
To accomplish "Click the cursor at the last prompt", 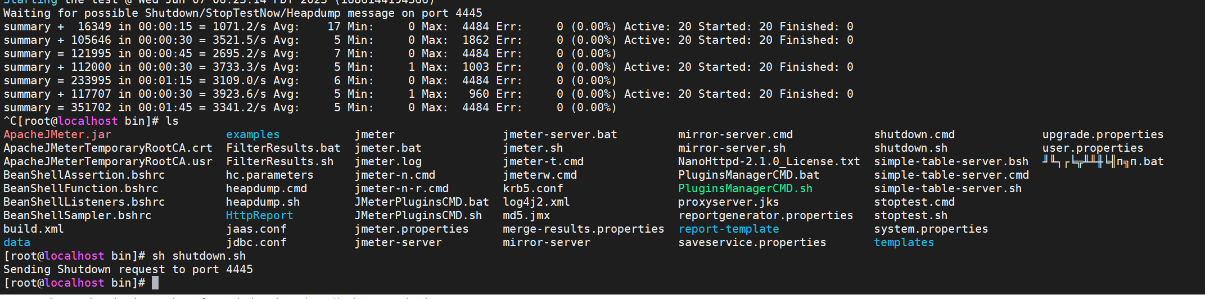I will 155,283.
